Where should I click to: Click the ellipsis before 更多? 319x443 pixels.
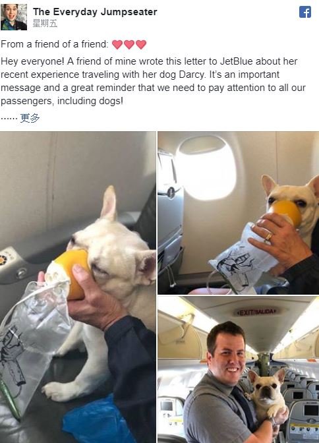[9, 118]
